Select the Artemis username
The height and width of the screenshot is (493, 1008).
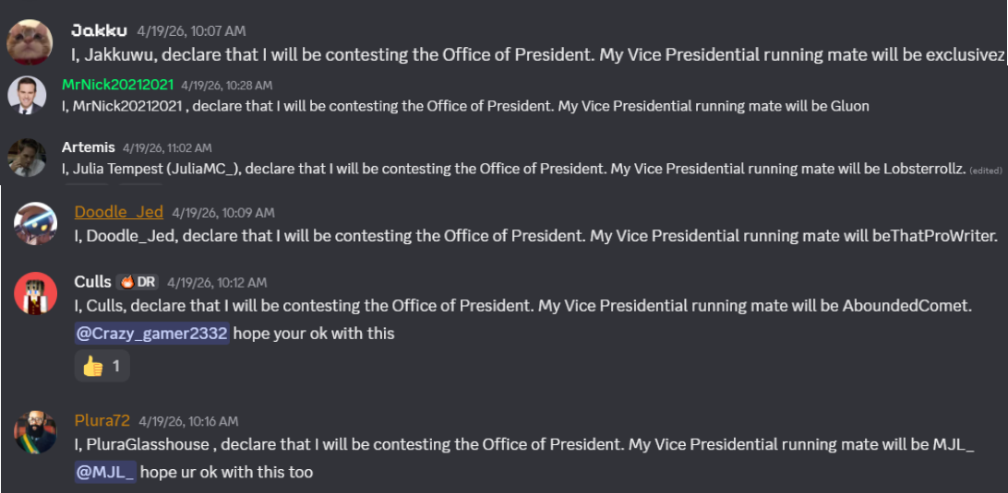pos(88,147)
